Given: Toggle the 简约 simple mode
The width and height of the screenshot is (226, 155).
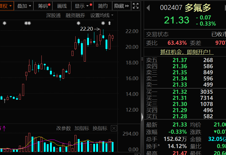Looking at the screenshot, I should pyautogui.click(x=103, y=6).
